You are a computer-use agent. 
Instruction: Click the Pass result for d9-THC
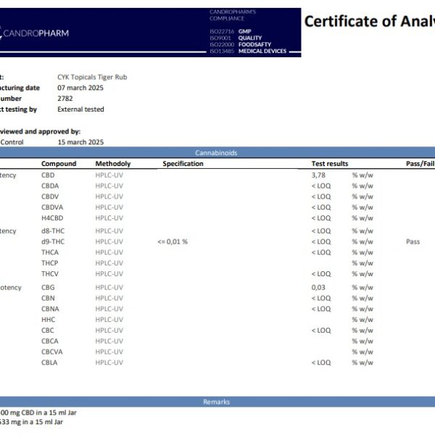tap(413, 241)
